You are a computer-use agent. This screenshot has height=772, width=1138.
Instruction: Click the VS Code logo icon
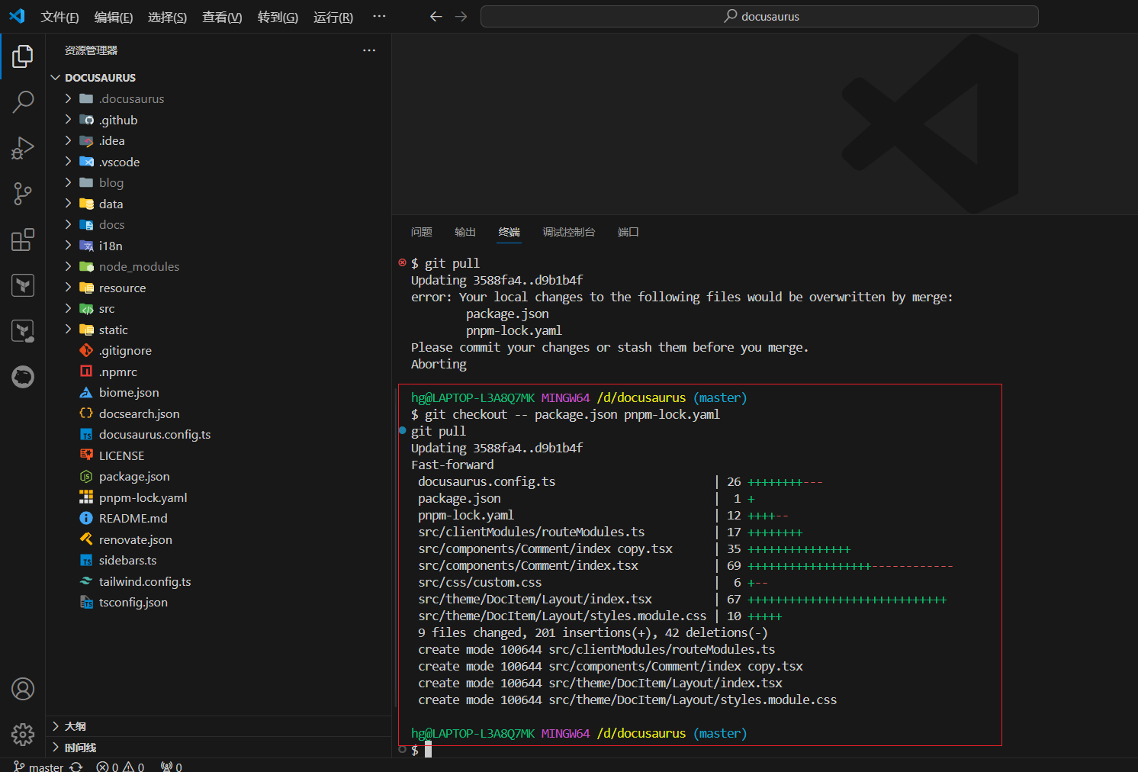point(17,16)
